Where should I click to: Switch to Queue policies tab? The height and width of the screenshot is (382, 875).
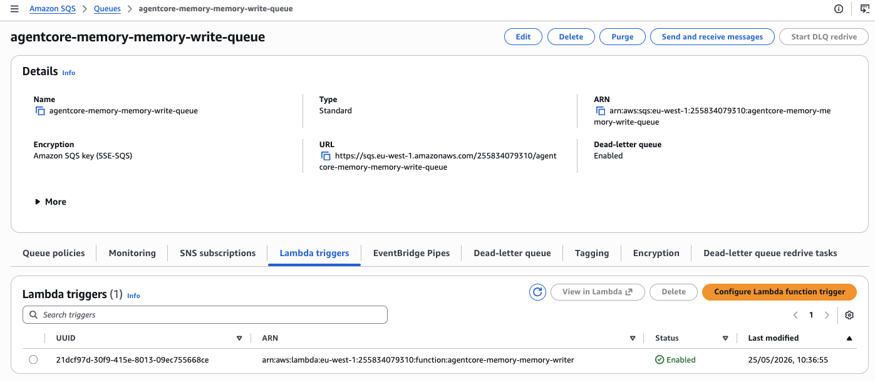[x=54, y=253]
